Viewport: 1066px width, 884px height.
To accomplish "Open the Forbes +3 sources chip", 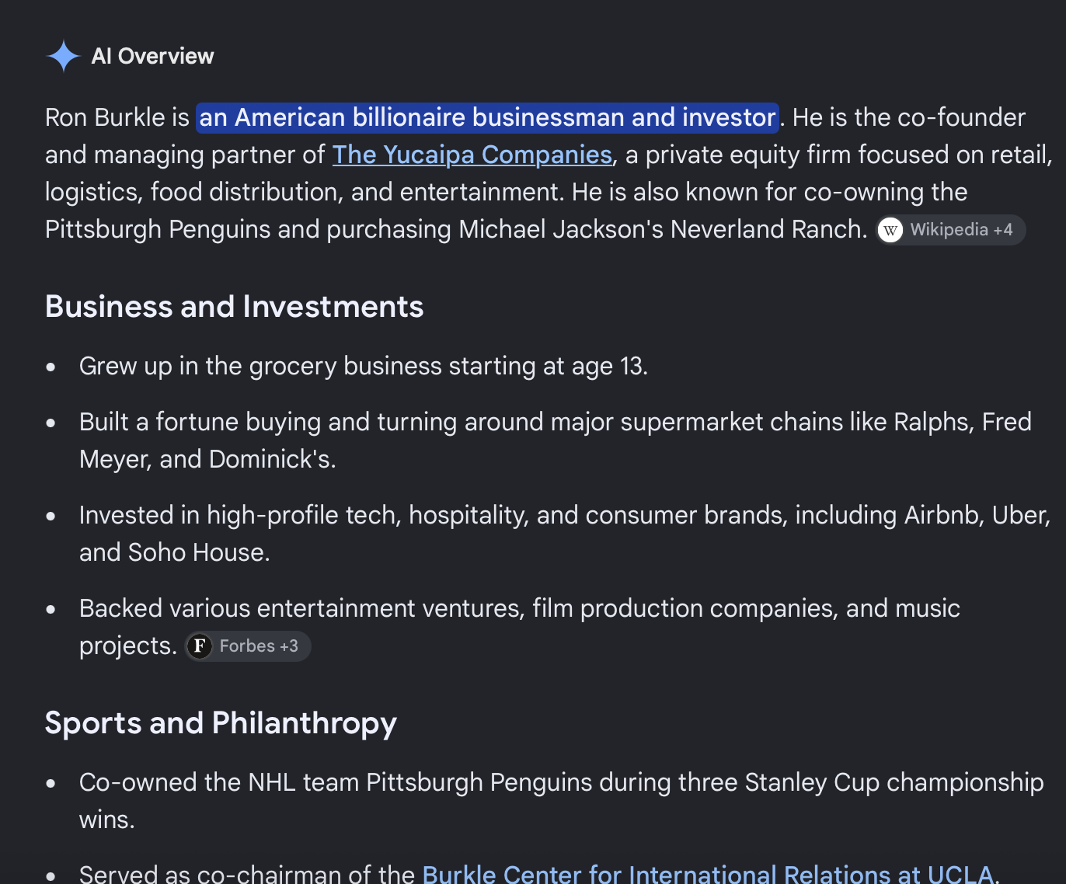I will (x=248, y=646).
